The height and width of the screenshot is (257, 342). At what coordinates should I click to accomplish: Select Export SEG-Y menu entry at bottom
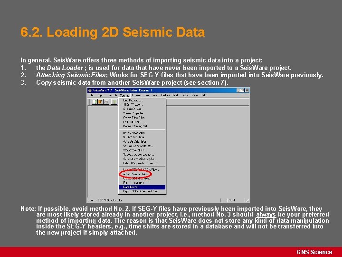click(x=142, y=191)
